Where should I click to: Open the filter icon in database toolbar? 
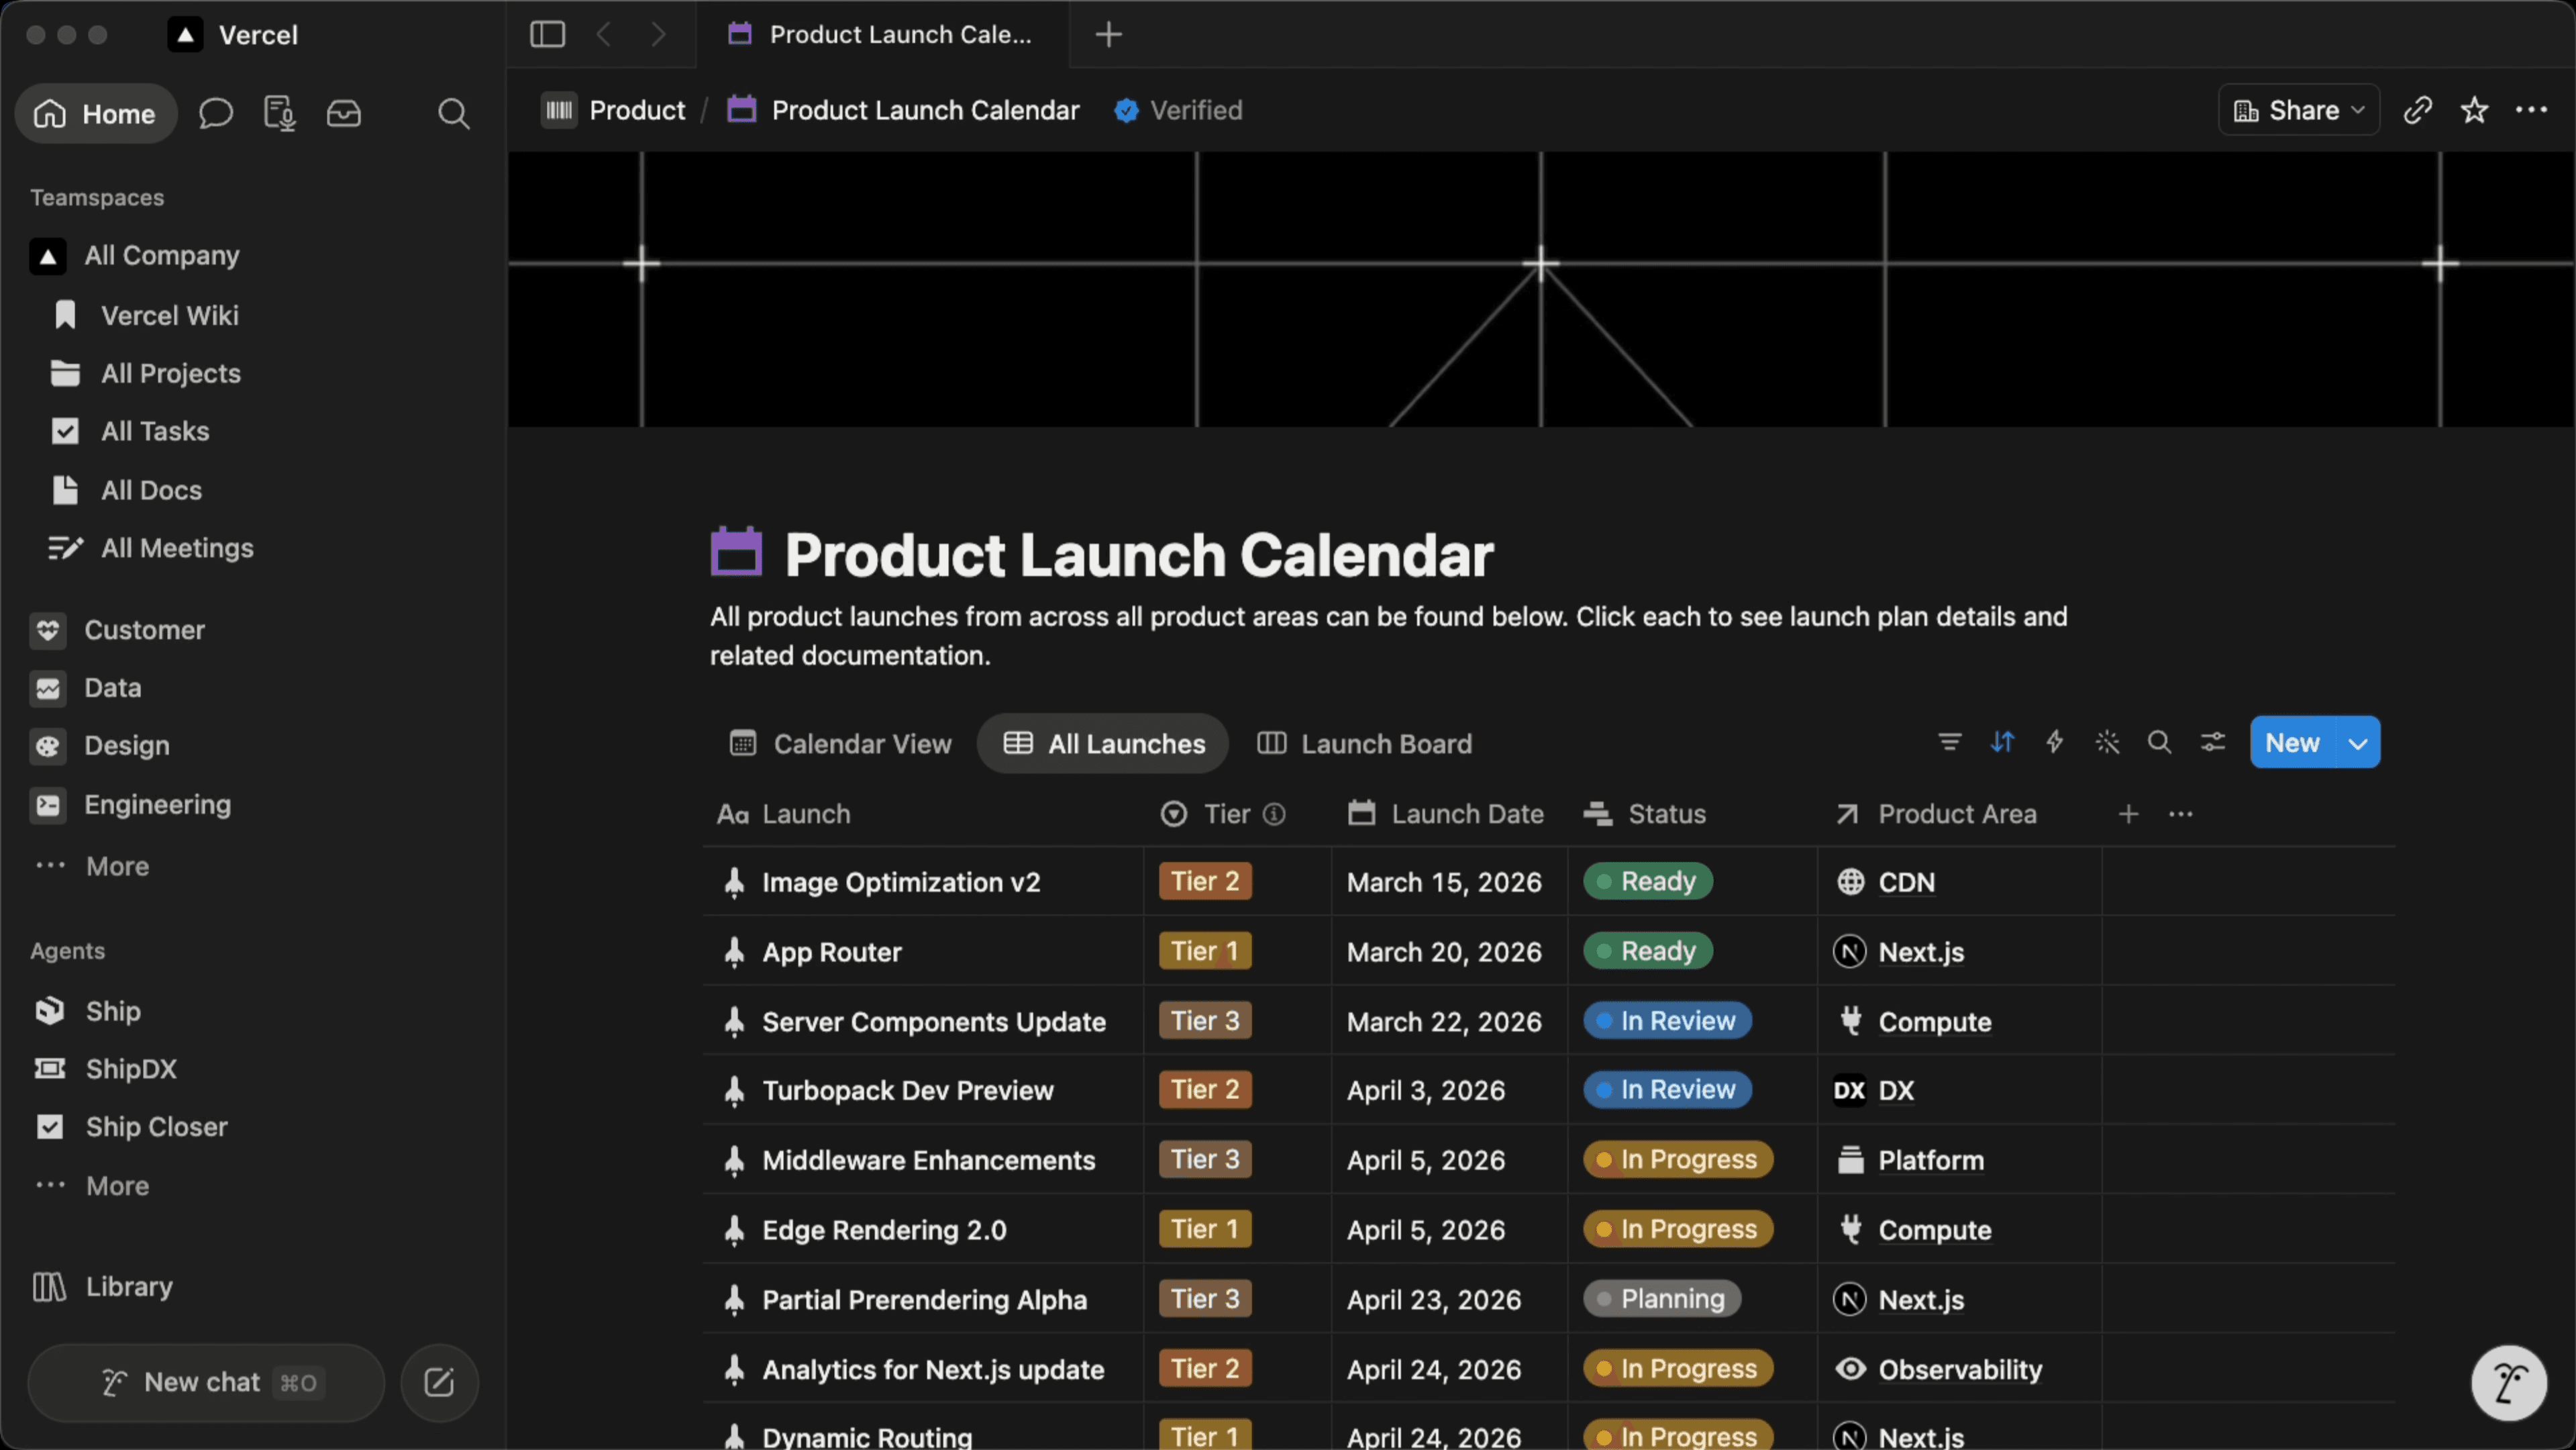point(1949,742)
